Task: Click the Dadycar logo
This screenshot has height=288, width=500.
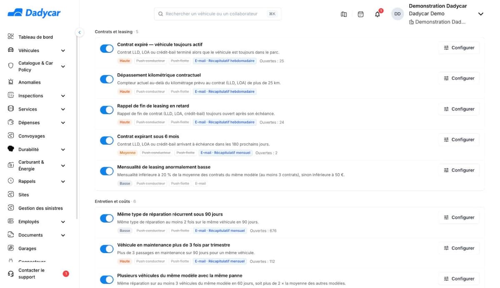Action: [34, 13]
